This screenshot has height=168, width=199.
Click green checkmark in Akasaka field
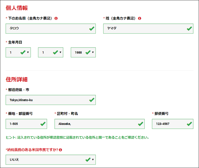pos(141,124)
